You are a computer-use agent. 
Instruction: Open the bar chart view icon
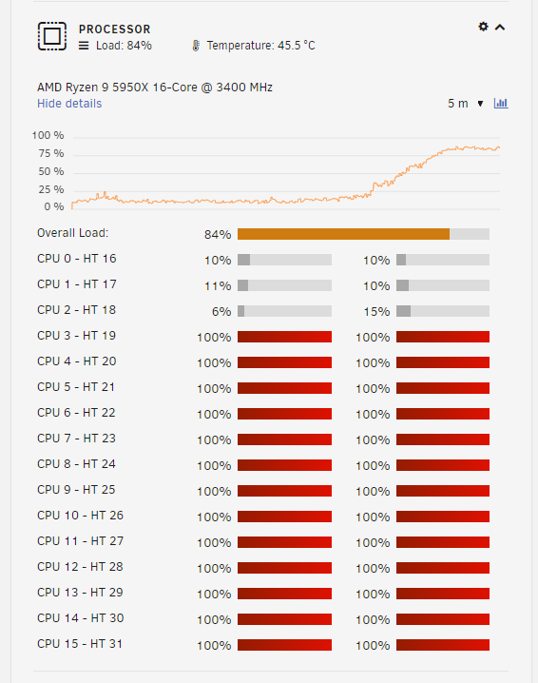(x=501, y=104)
